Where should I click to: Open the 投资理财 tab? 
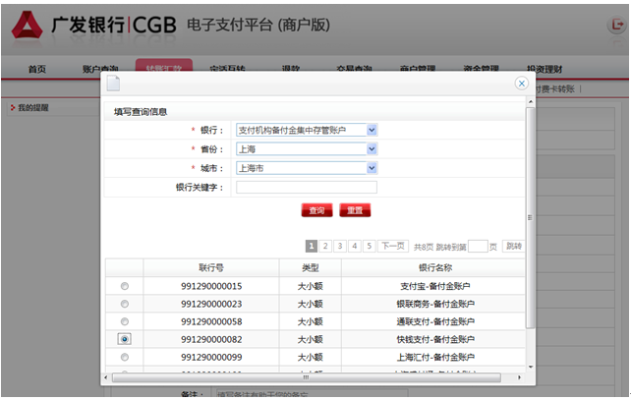(x=545, y=69)
